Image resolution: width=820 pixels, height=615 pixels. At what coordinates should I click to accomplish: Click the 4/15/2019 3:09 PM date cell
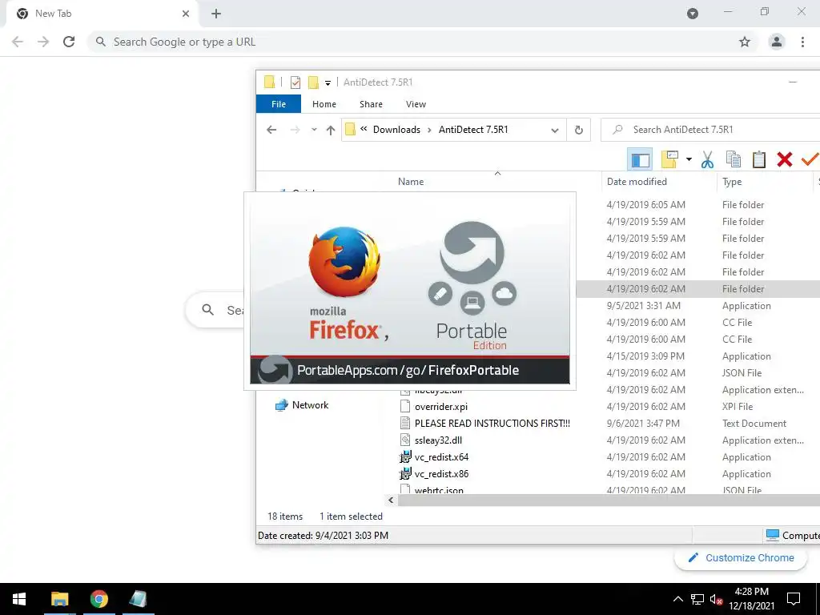tap(645, 356)
